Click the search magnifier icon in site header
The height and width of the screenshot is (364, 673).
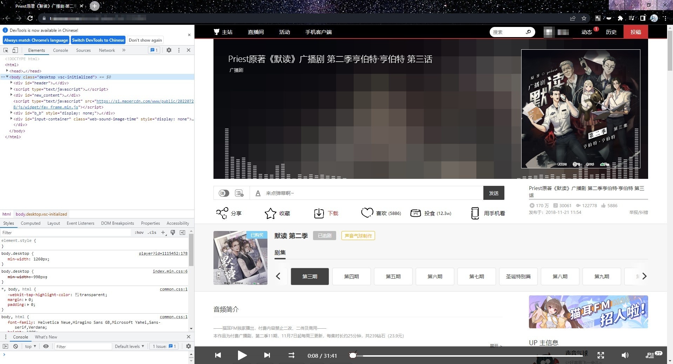click(x=528, y=32)
